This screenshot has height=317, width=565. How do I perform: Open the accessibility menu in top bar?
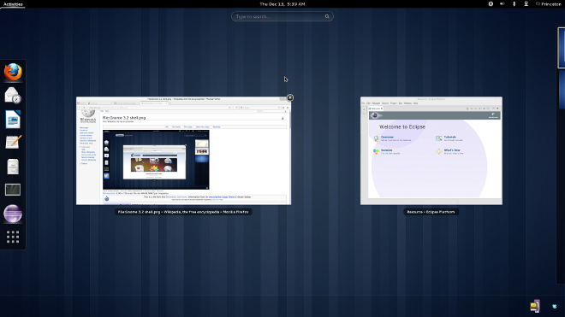pos(491,4)
